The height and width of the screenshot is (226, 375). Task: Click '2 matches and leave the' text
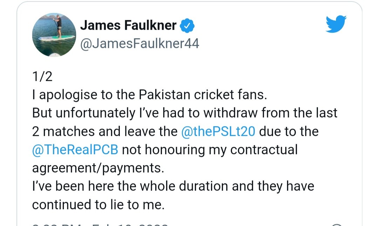tap(105, 131)
